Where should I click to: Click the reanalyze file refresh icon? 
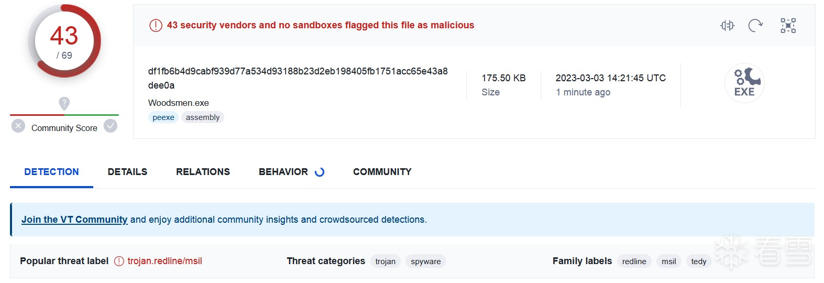pyautogui.click(x=755, y=25)
